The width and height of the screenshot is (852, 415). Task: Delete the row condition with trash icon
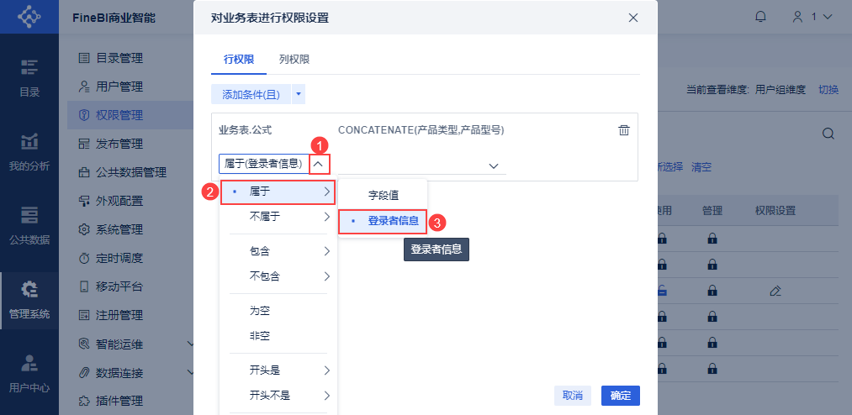point(623,130)
